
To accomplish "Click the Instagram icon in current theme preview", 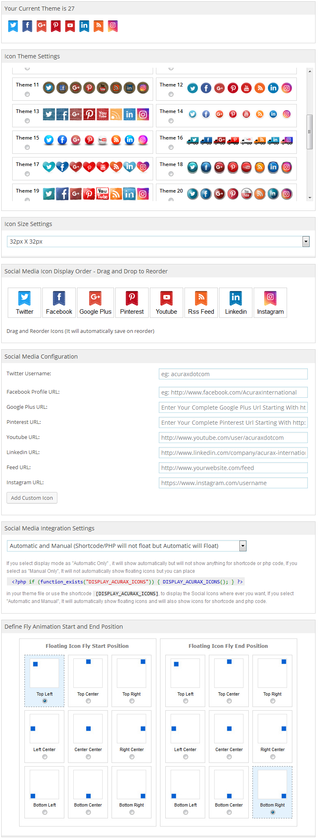I will tap(113, 26).
